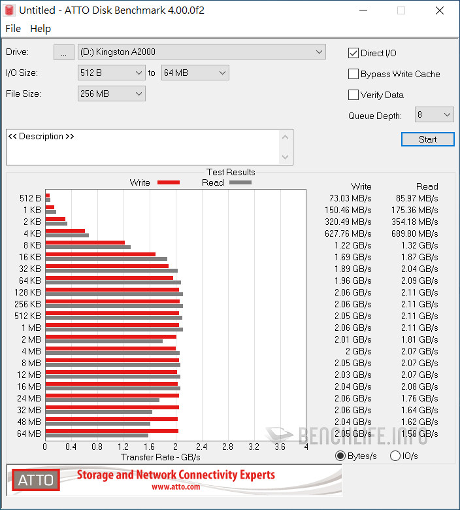460x510 pixels.
Task: Open the www.atto.com link in banner
Action: tap(176, 487)
